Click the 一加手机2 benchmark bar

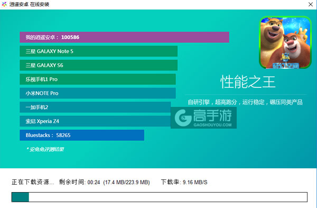[95, 107]
